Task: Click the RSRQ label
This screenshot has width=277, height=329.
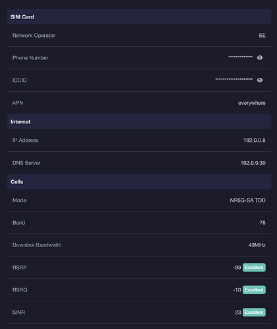Action: click(20, 290)
